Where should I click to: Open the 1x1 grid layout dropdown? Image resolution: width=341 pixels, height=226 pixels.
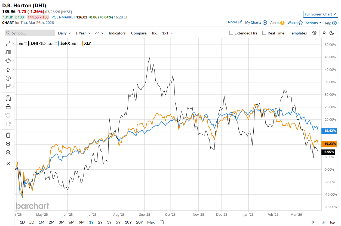coord(168,33)
